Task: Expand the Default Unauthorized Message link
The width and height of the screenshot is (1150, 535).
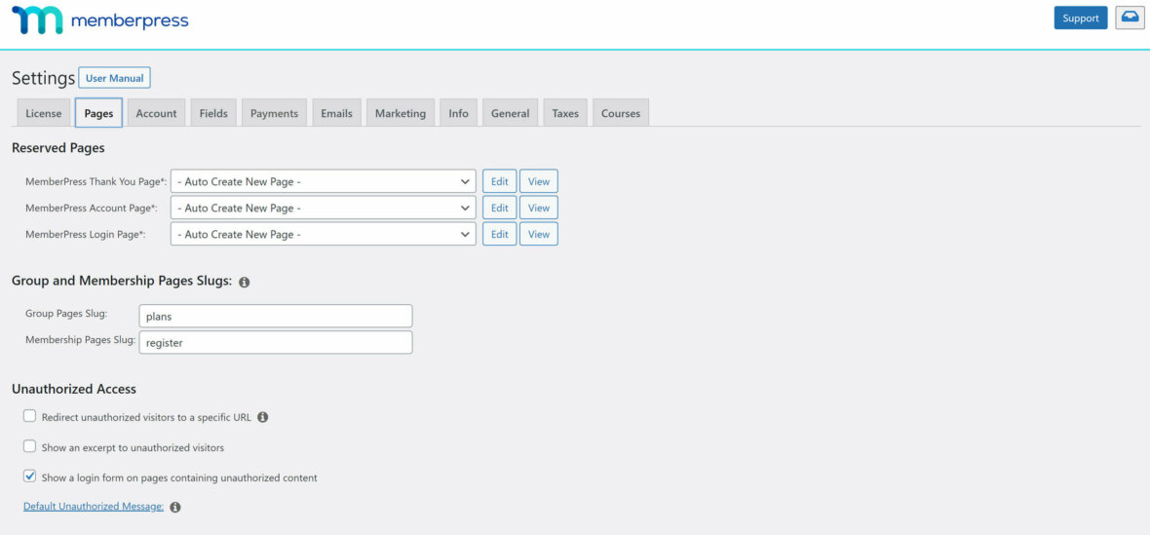Action: coord(94,507)
